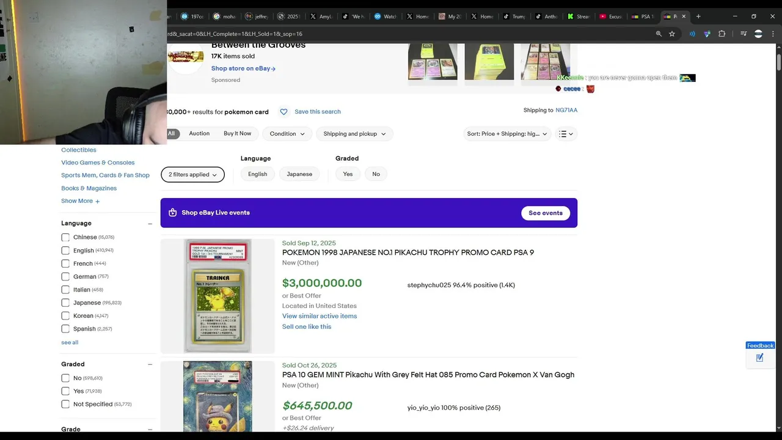
Task: Switch to the Watch browser tab
Action: [386, 16]
